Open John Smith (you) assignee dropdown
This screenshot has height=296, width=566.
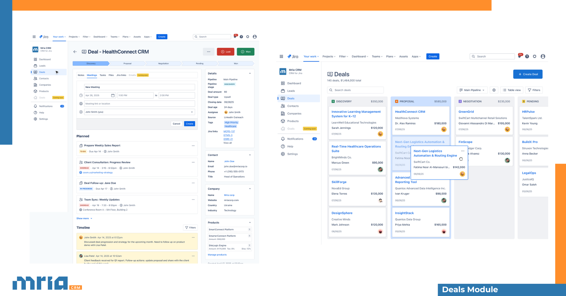(x=139, y=112)
